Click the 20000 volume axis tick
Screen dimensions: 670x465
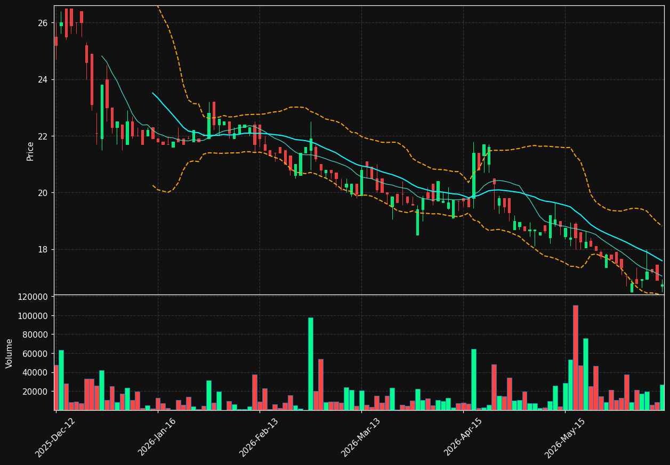pos(35,391)
